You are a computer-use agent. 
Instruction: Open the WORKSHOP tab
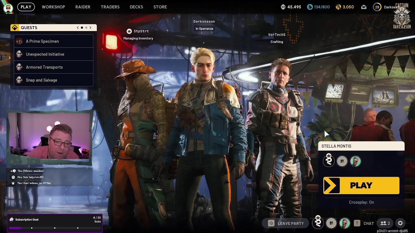point(53,7)
